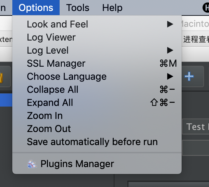
Task: Open the Help menu
Action: [x=112, y=8]
